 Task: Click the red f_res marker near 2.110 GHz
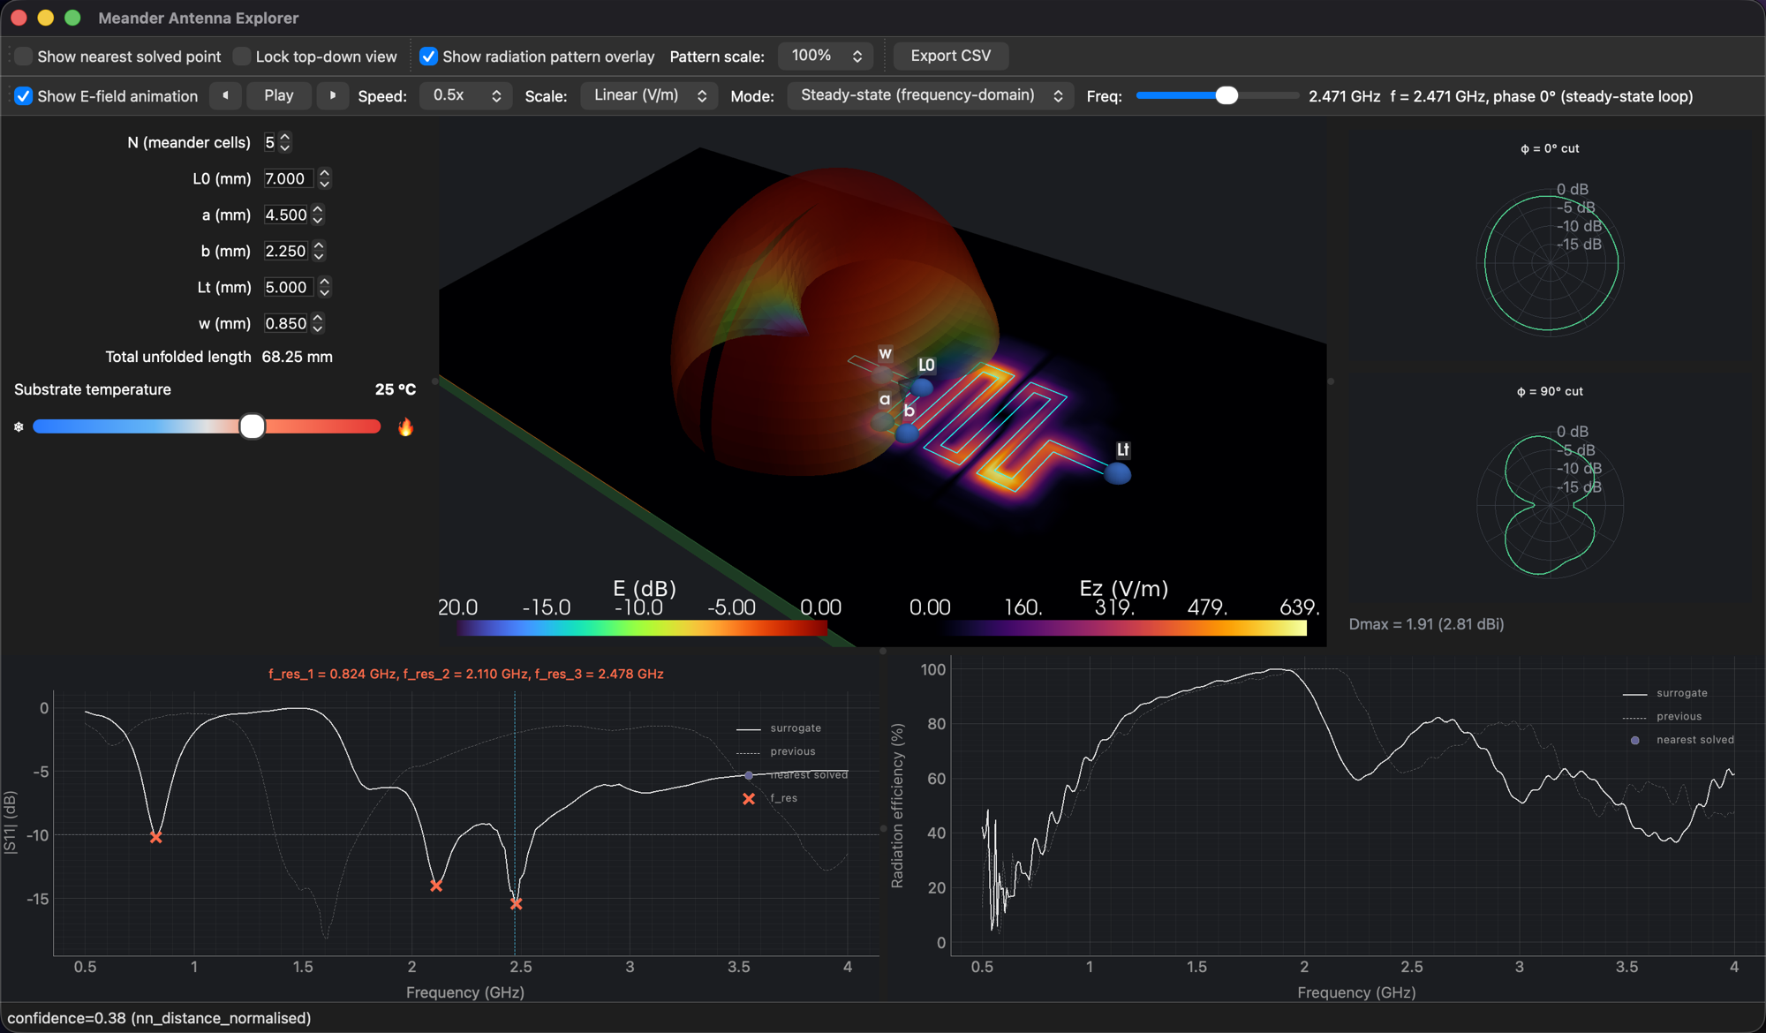point(436,886)
